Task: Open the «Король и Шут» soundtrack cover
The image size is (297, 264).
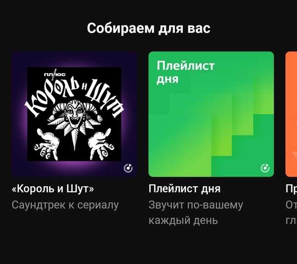Action: (x=74, y=114)
